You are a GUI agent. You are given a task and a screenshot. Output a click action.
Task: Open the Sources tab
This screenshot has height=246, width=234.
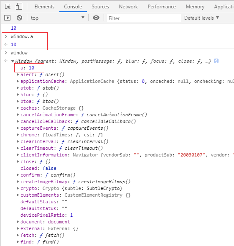pyautogui.click(x=100, y=7)
